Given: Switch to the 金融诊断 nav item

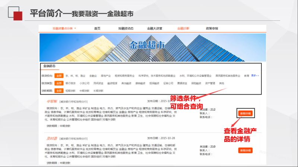Looking at the screenshot, I should click(183, 28).
